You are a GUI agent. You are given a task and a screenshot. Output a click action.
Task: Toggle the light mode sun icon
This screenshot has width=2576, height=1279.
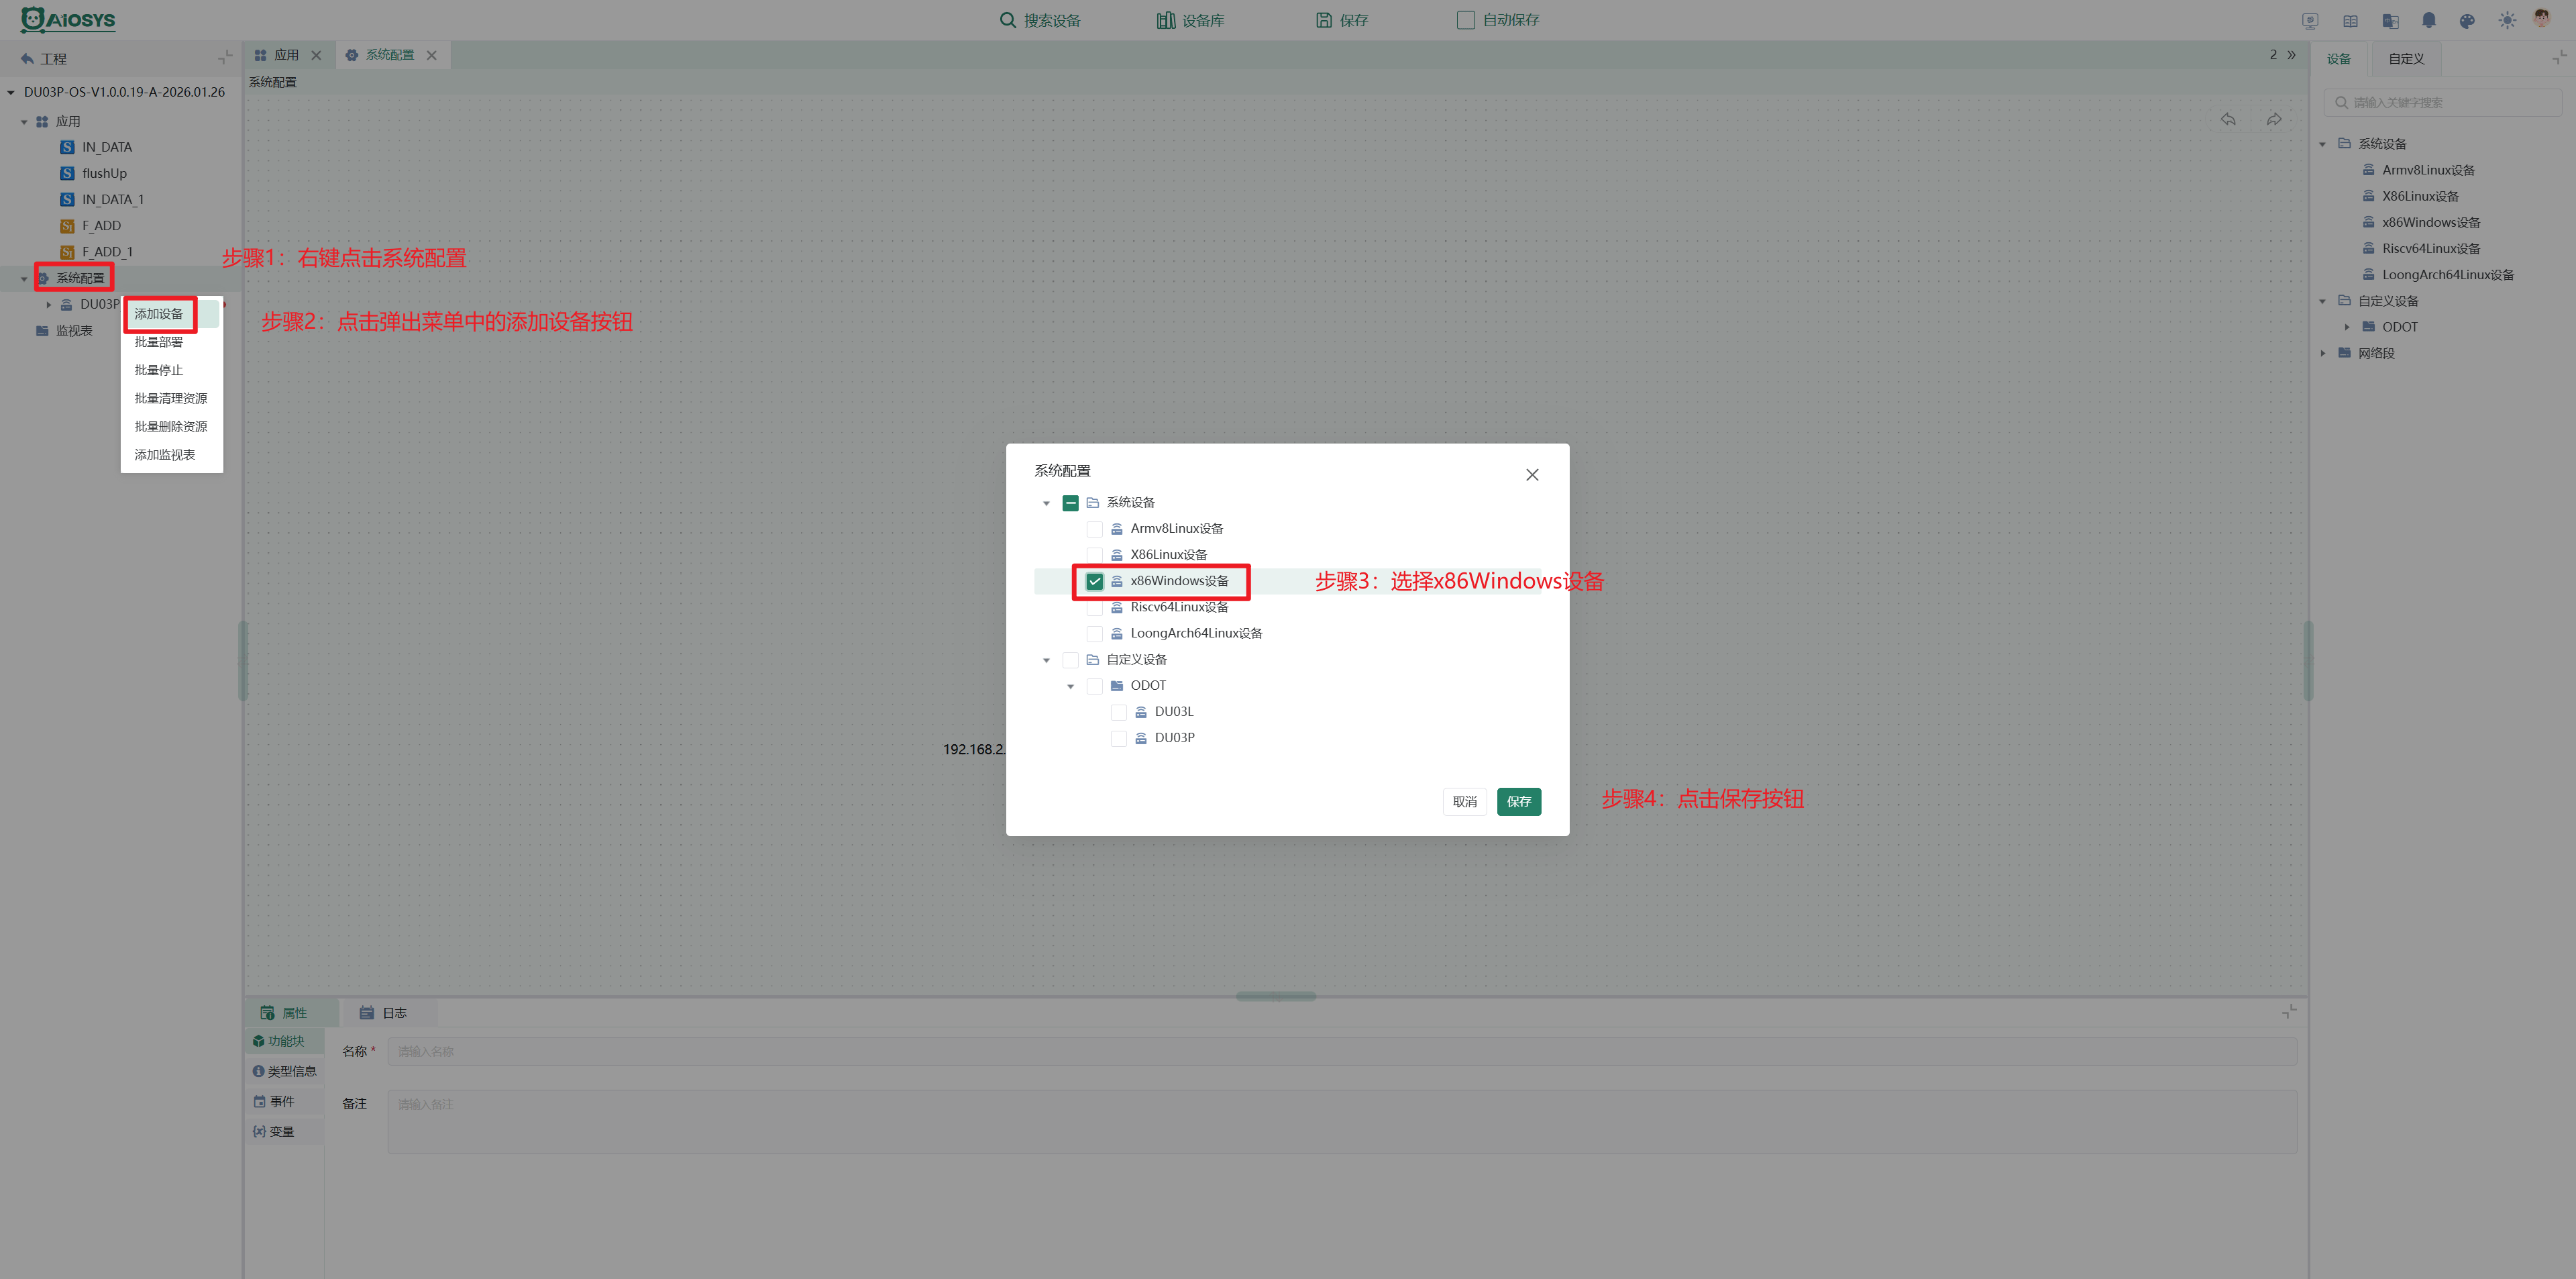[2506, 20]
